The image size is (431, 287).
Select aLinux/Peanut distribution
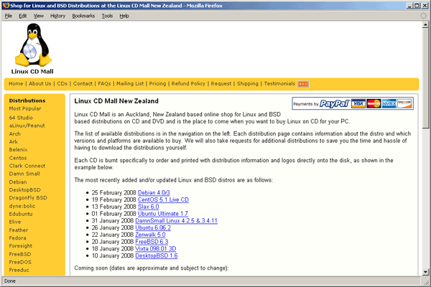tap(27, 126)
